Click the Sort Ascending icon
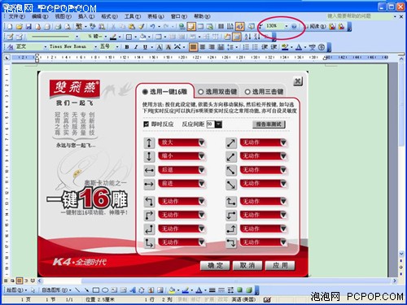 click(x=247, y=37)
